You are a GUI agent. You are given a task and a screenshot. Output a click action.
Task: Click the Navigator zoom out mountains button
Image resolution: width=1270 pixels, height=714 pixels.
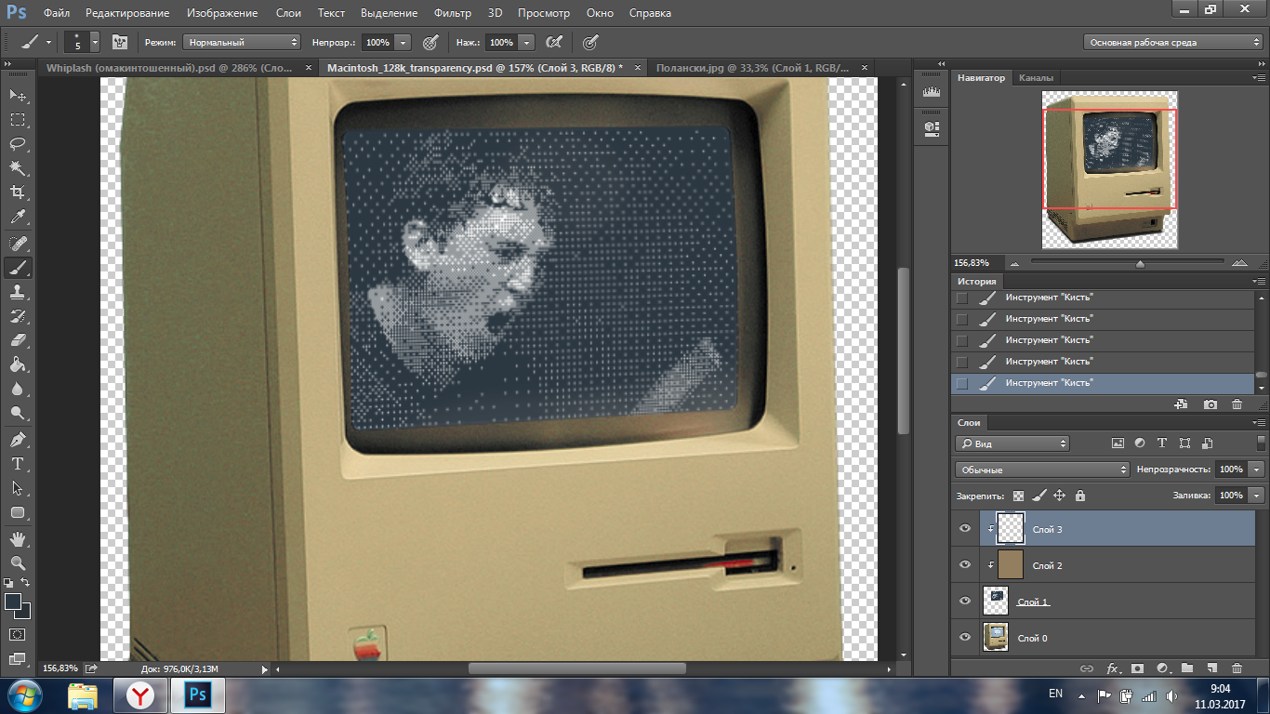coord(1012,263)
